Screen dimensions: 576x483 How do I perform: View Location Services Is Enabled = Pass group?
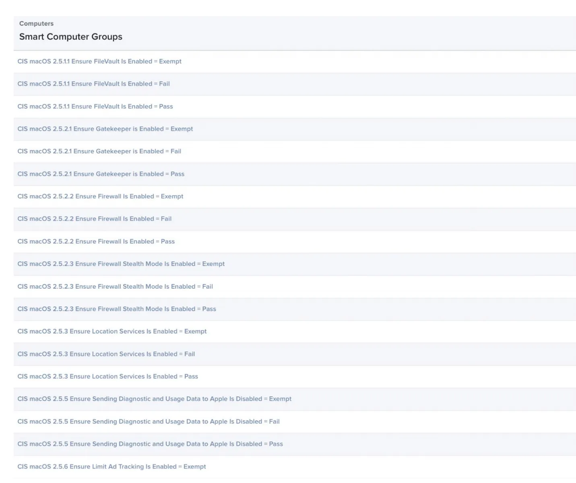(x=107, y=376)
